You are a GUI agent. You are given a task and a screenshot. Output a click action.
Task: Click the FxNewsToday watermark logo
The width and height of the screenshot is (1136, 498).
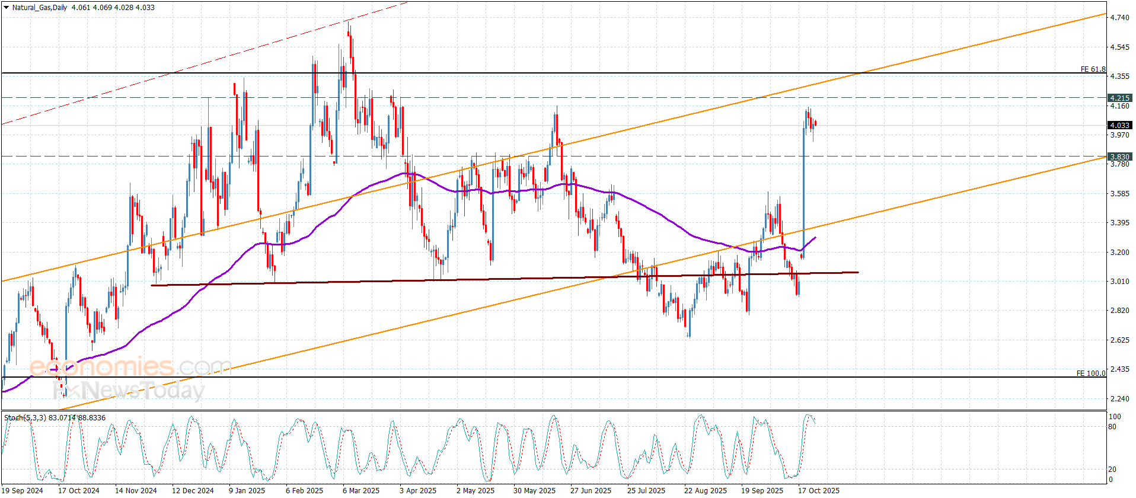click(x=129, y=390)
